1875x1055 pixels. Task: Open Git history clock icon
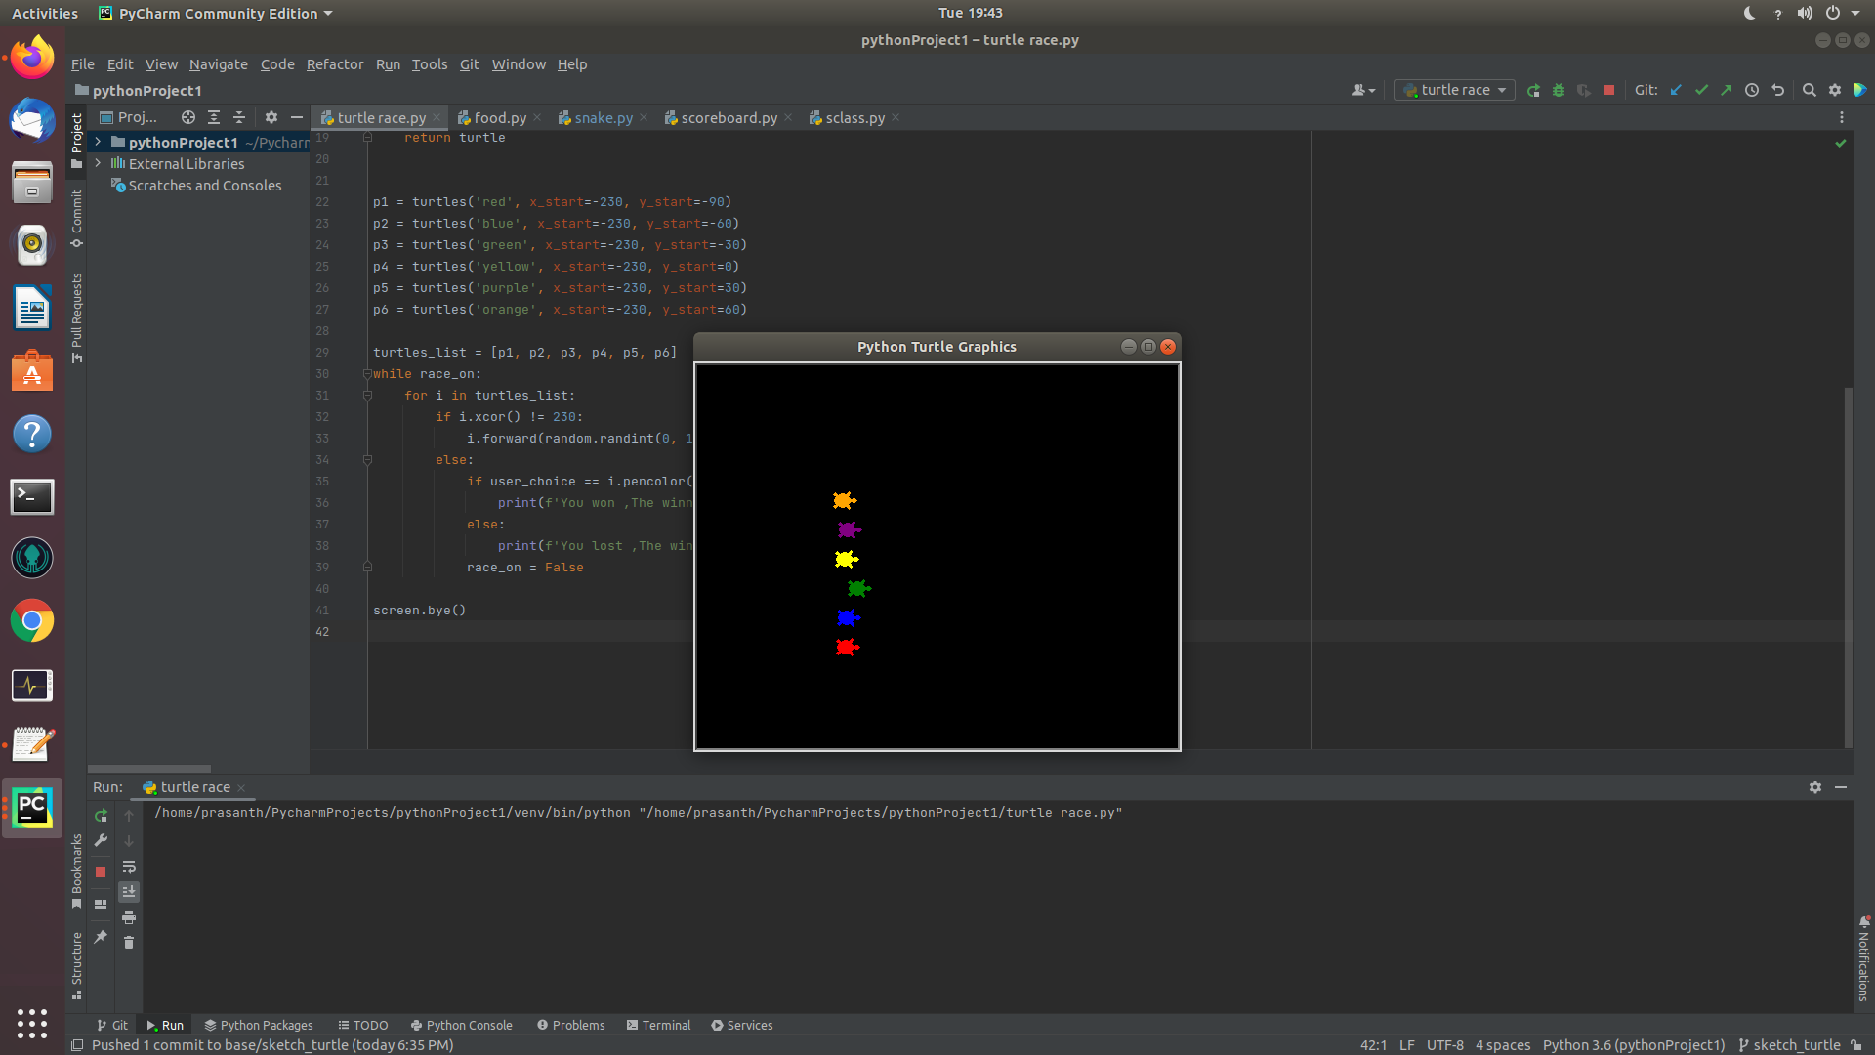tap(1752, 90)
